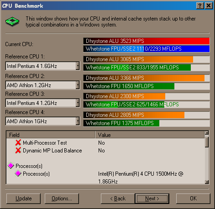This screenshot has height=209, width=215.
Task: Click the Dhrystone ALU 2805 MIPS bar
Action: [x=147, y=115]
